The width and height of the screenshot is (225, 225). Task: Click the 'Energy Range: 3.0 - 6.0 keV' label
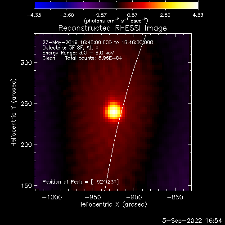[78, 53]
